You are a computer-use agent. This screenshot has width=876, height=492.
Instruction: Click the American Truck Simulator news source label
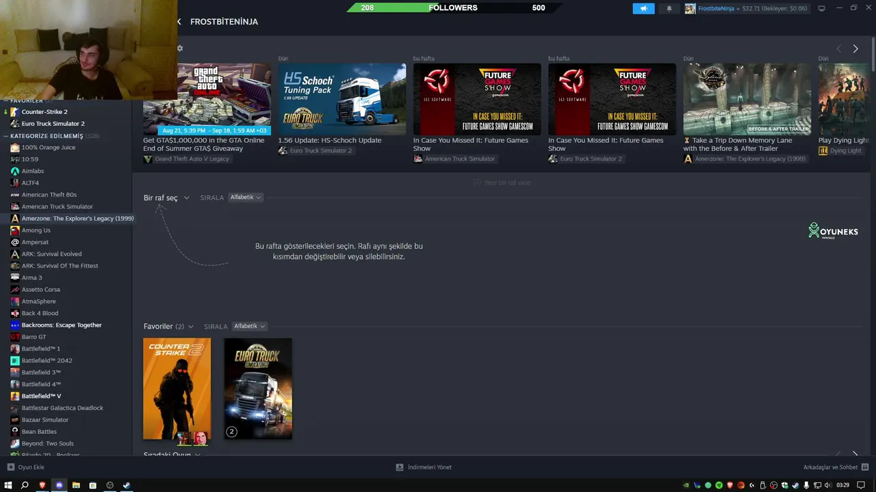[x=460, y=159]
